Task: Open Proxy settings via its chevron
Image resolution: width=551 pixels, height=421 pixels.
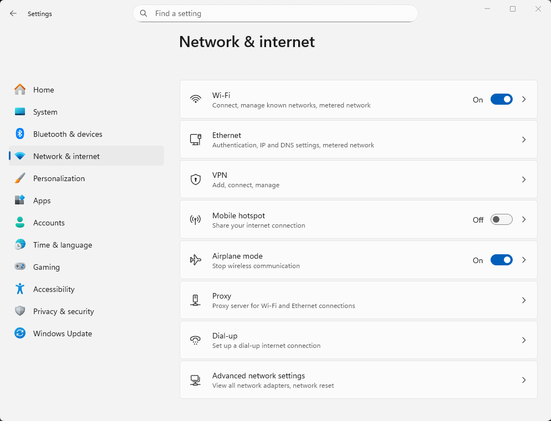Action: coord(524,300)
